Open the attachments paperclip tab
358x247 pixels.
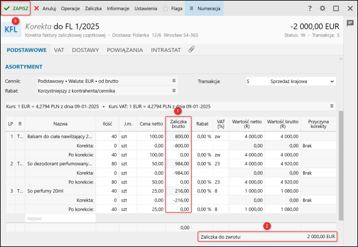pos(192,51)
